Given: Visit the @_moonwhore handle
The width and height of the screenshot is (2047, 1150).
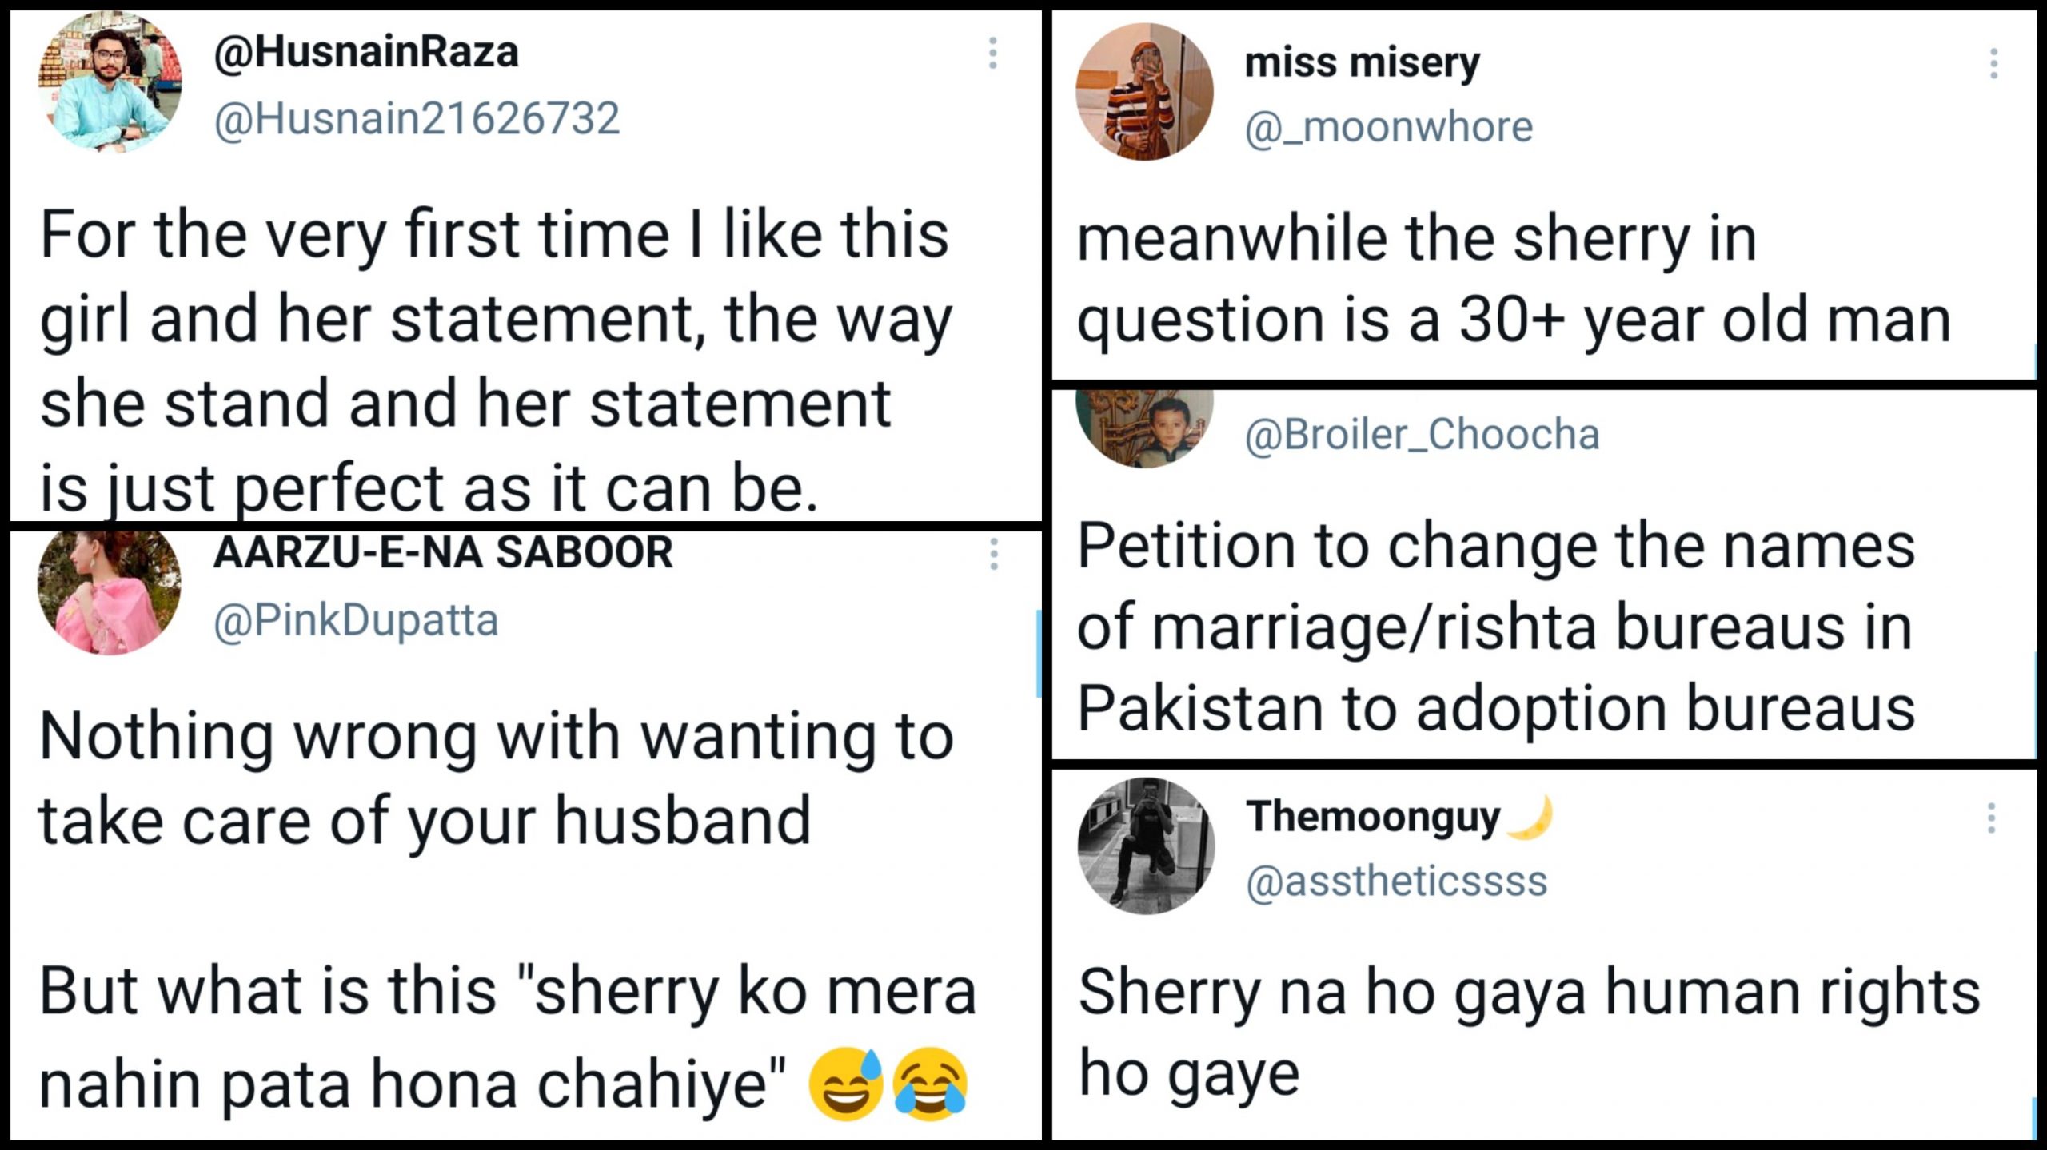Looking at the screenshot, I should click(x=1388, y=127).
